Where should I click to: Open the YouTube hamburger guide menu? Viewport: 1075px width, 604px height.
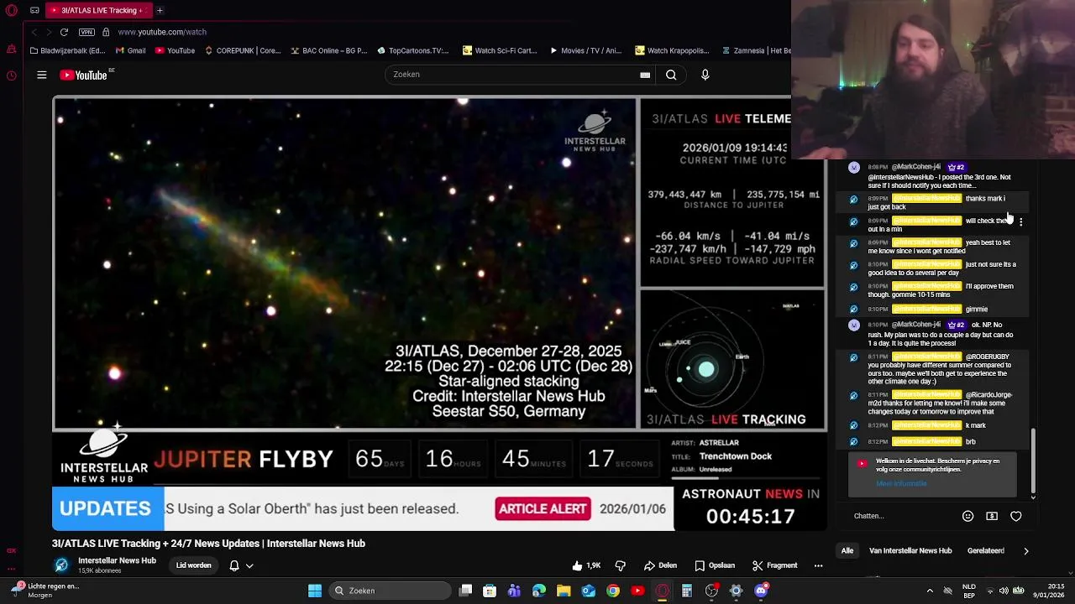pos(41,75)
